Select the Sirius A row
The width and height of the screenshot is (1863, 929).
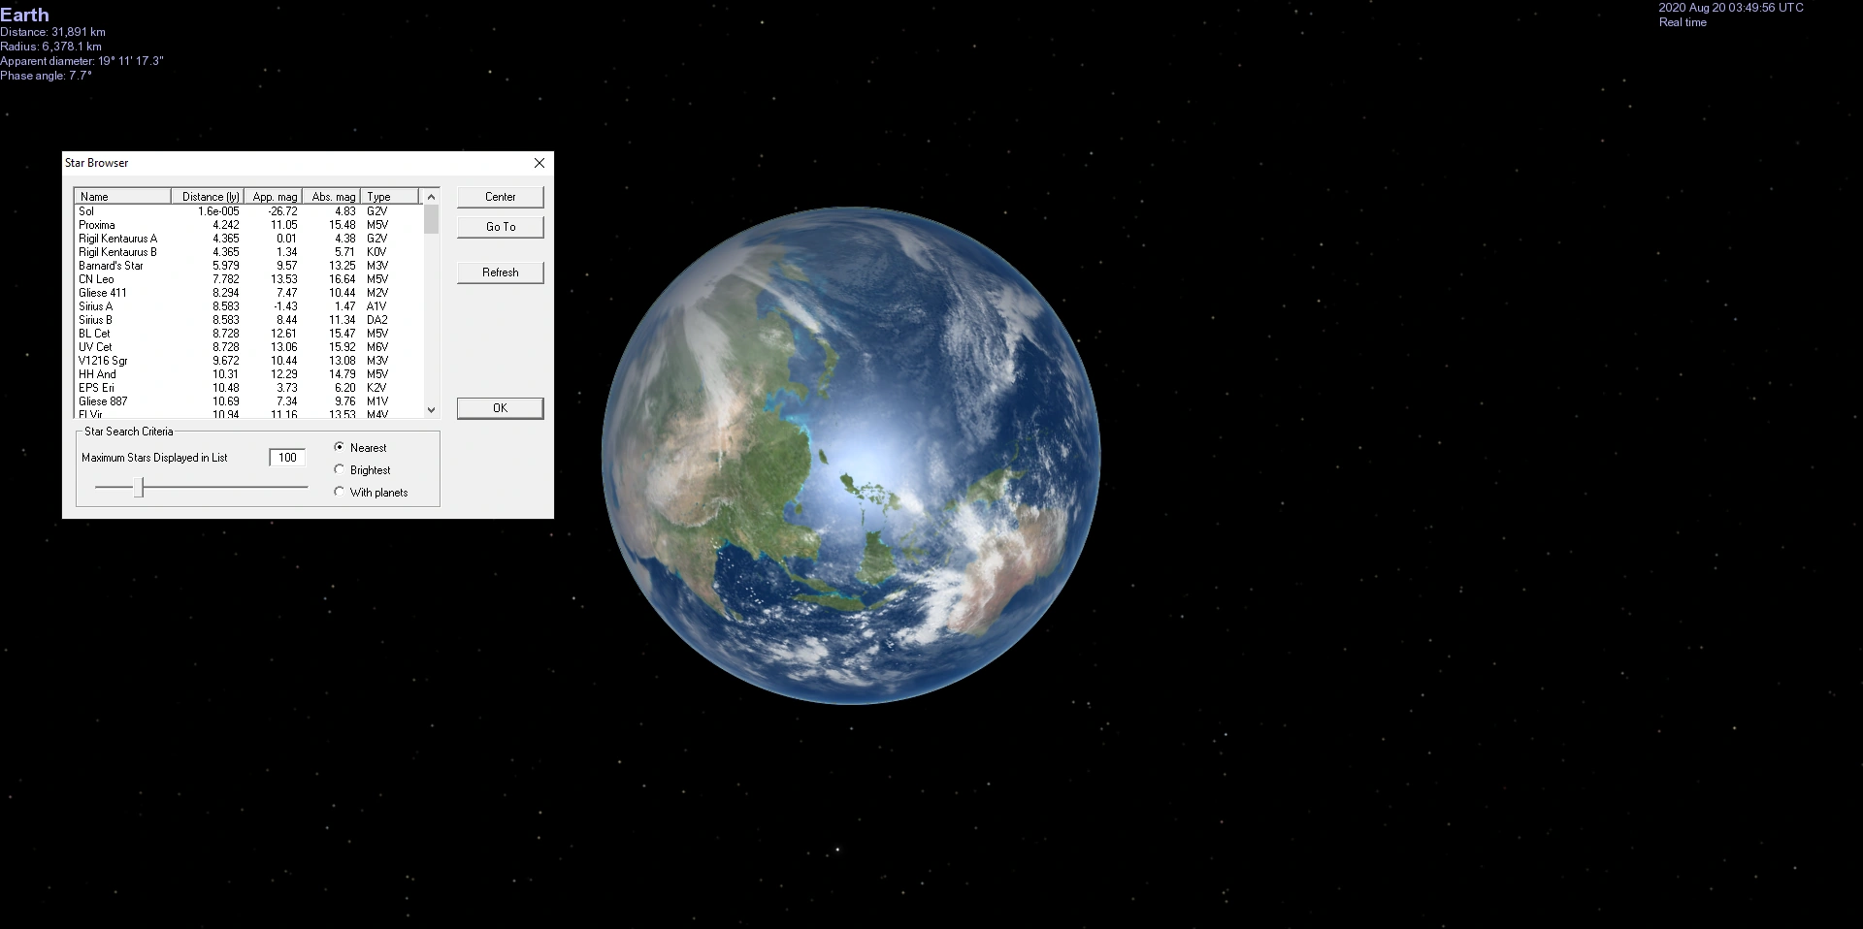point(248,306)
